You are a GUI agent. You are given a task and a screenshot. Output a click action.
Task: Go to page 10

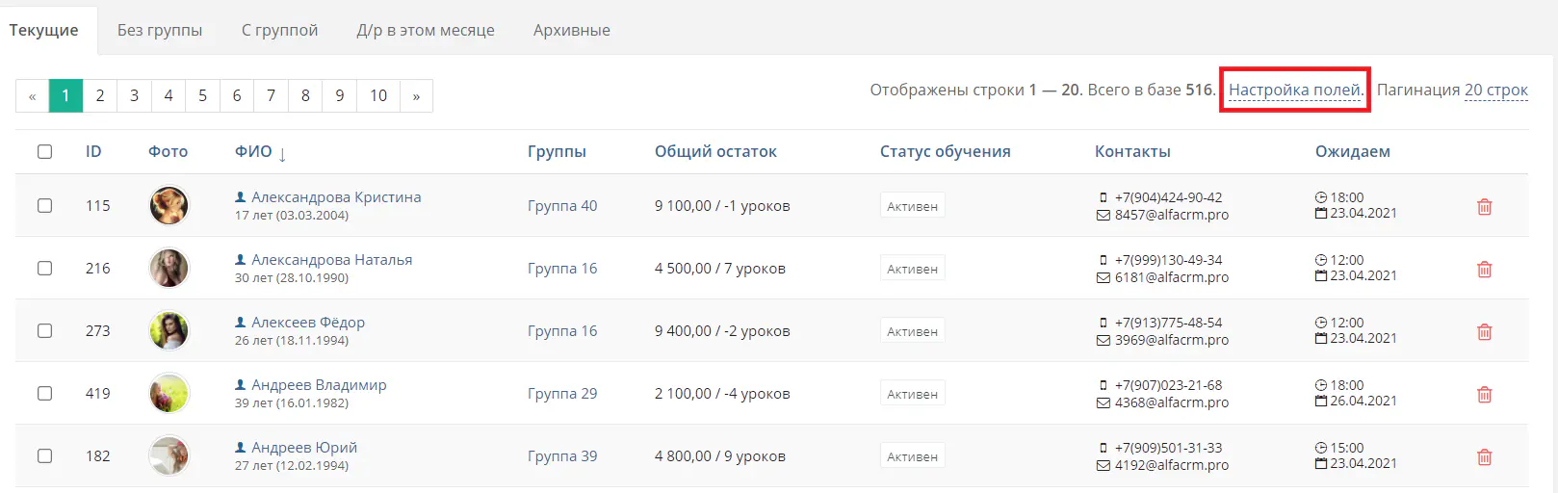[x=378, y=95]
